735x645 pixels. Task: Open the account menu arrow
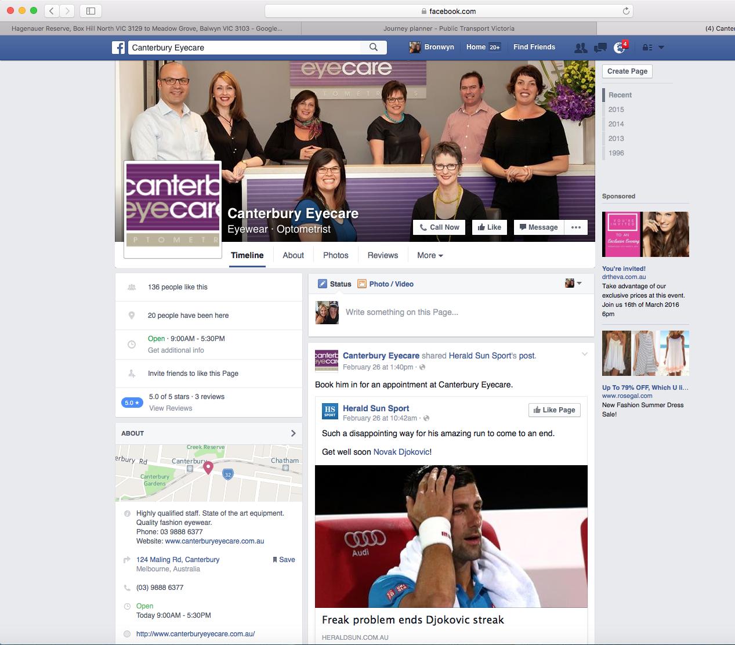pyautogui.click(x=661, y=48)
